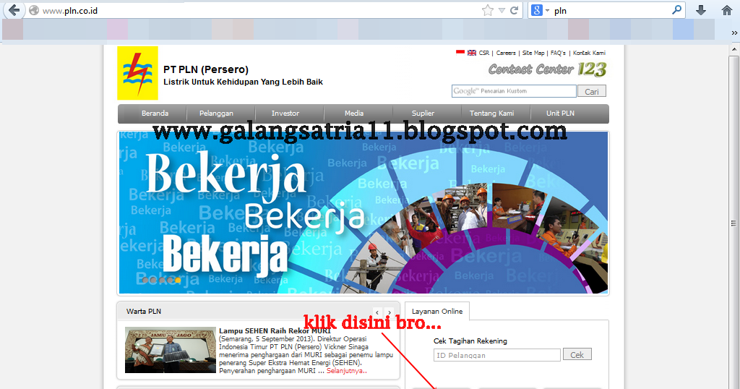Click Google custom search field

click(x=514, y=91)
